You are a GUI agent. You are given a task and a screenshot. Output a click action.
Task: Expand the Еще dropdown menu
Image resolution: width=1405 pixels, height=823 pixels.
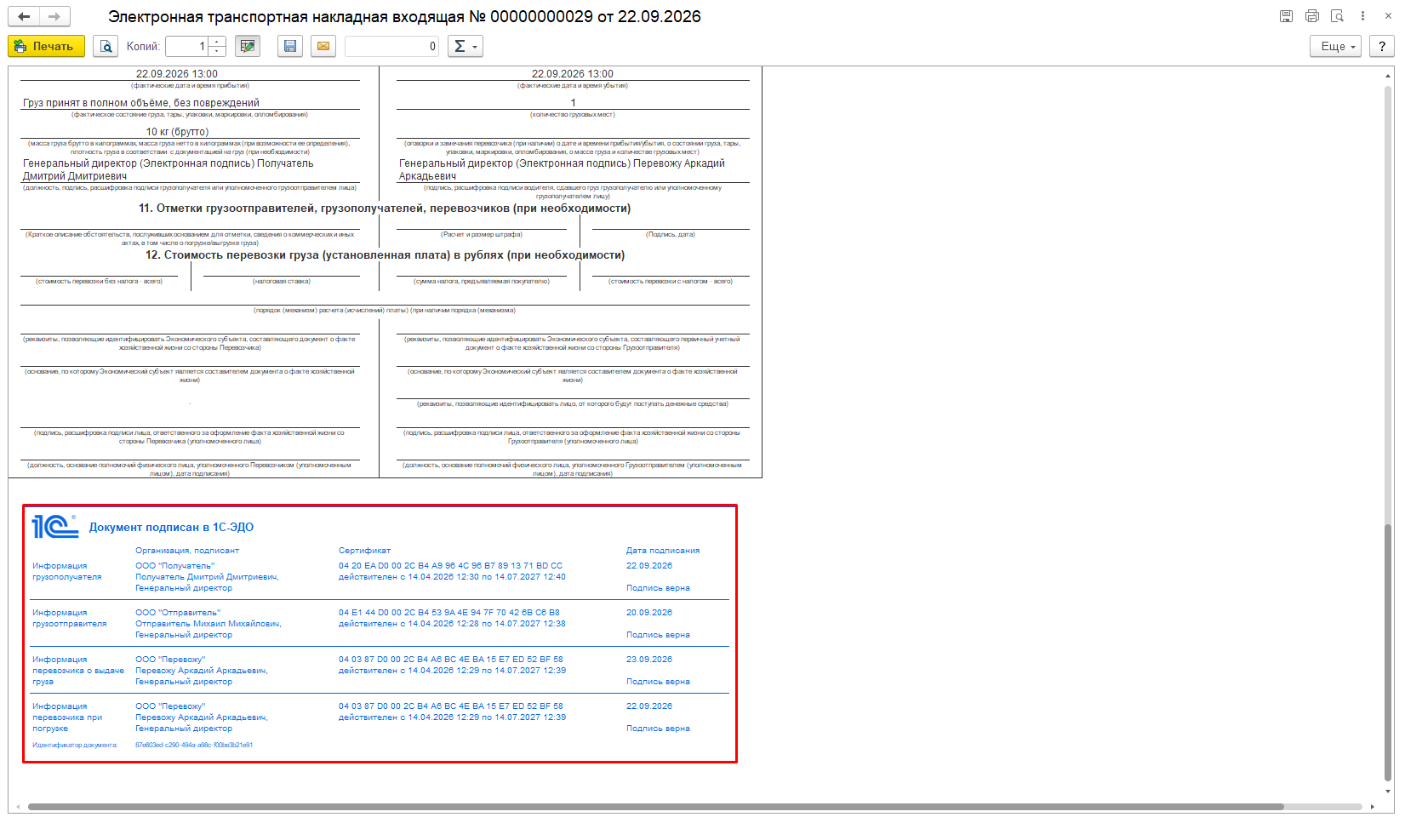1335,46
